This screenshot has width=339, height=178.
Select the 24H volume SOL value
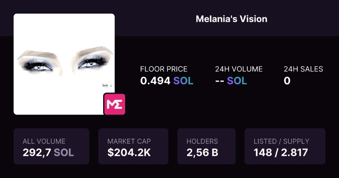231,81
